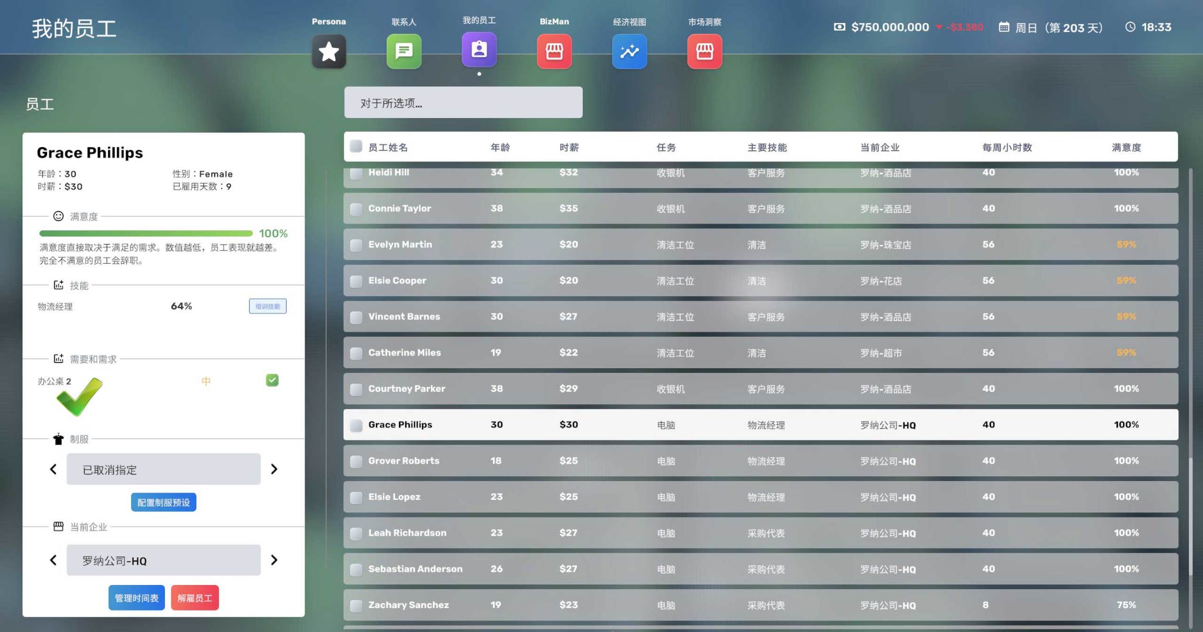Click the 配置制服预设 button
The image size is (1203, 632).
pyautogui.click(x=163, y=502)
